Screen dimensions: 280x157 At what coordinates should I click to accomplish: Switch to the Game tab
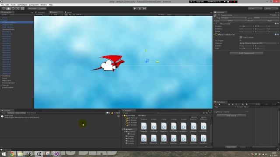tap(68, 12)
